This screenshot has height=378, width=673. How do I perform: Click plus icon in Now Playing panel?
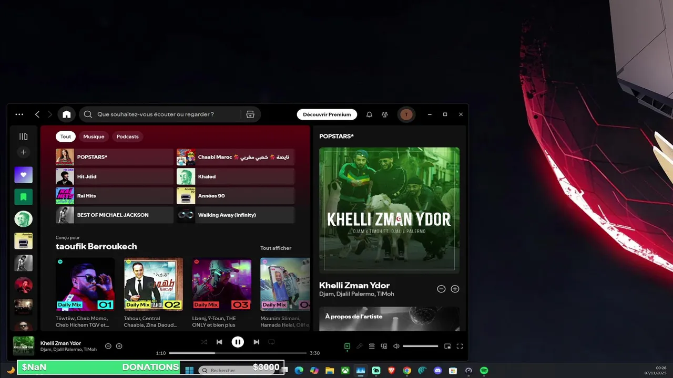click(455, 289)
